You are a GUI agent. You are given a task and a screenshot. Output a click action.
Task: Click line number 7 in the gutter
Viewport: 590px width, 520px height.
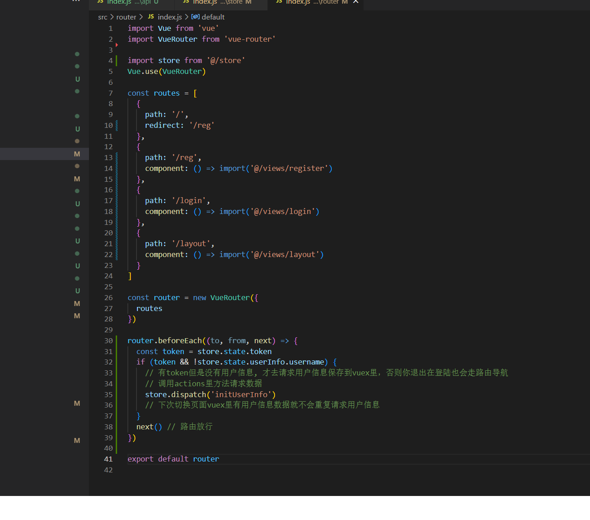click(x=110, y=93)
